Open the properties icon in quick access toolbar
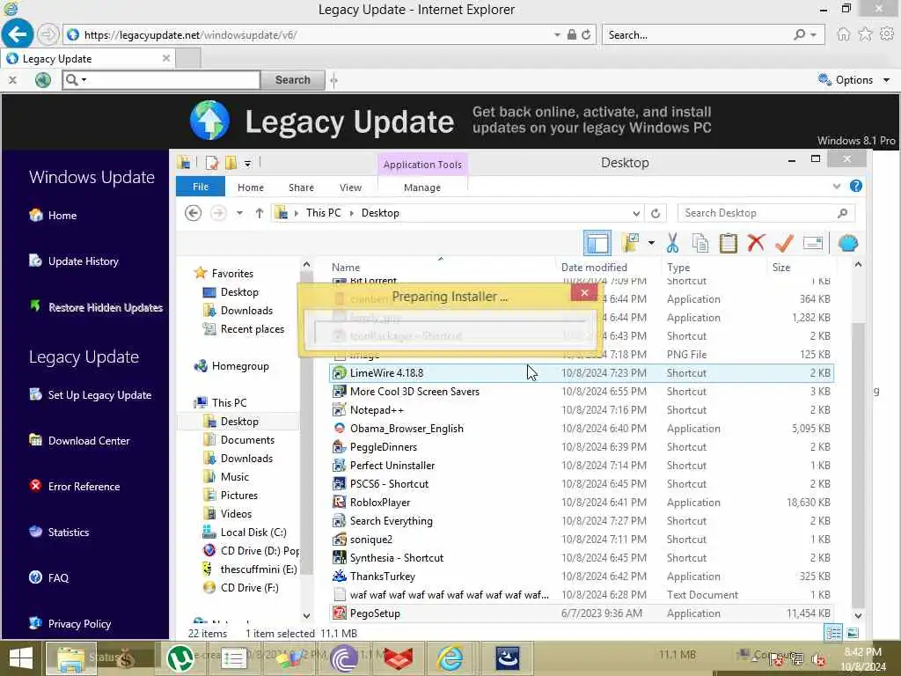This screenshot has width=901, height=676. tap(211, 163)
